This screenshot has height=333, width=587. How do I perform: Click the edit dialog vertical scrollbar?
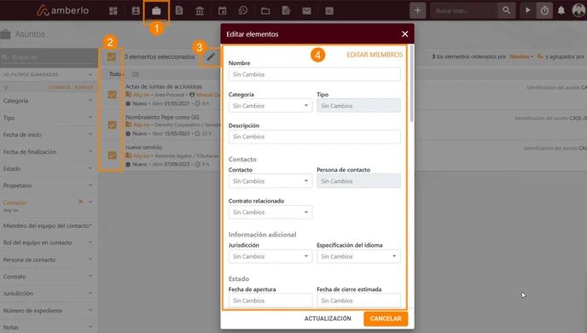pyautogui.click(x=412, y=84)
